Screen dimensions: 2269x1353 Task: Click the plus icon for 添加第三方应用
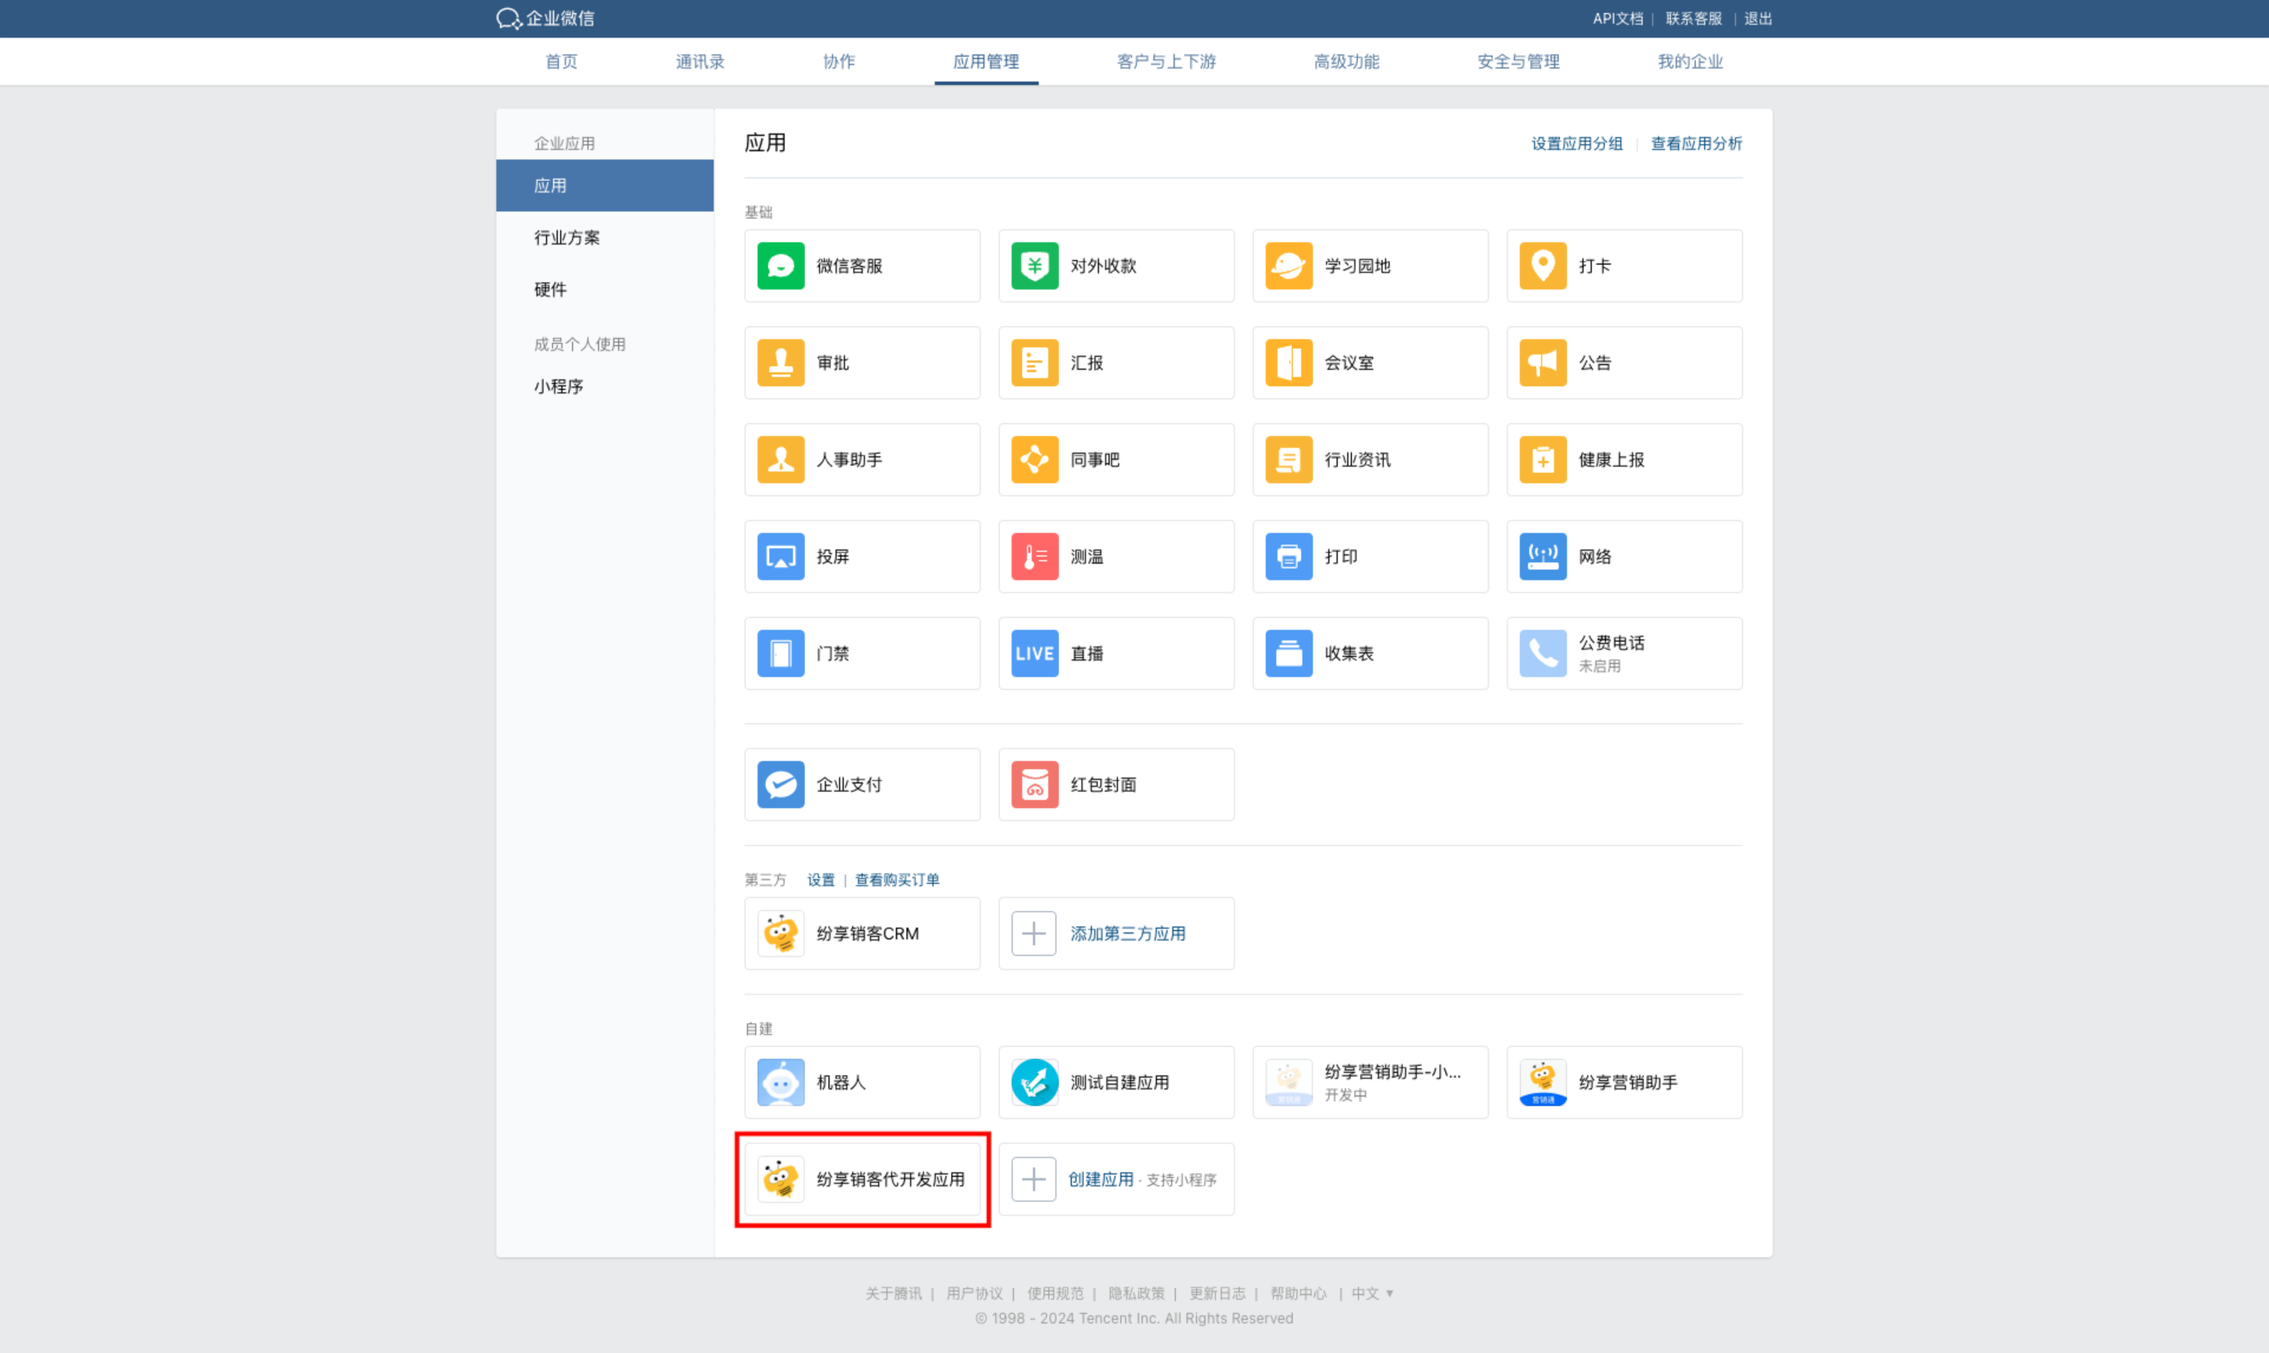pyautogui.click(x=1034, y=934)
